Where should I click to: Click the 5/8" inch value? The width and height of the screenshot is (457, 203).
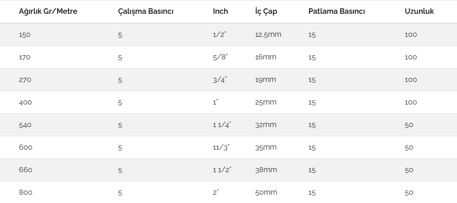click(220, 57)
